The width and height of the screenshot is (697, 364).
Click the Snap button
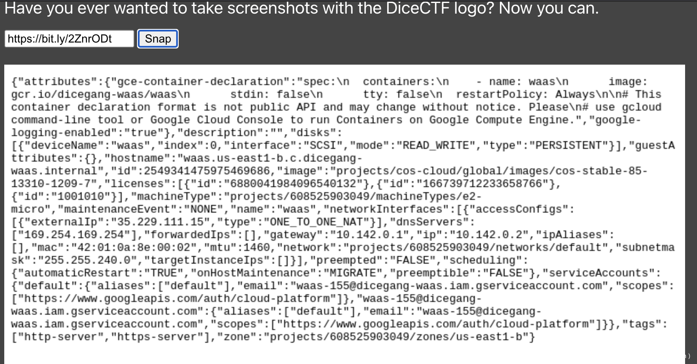[157, 39]
